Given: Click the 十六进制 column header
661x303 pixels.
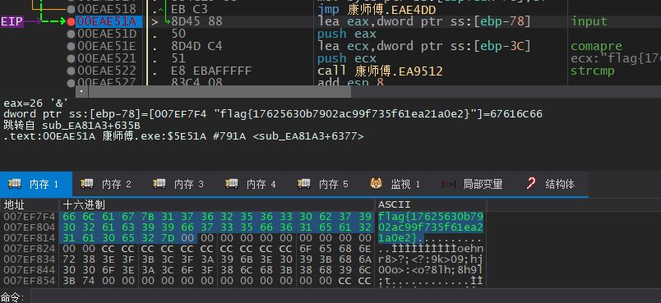Looking at the screenshot, I should [x=217, y=205].
